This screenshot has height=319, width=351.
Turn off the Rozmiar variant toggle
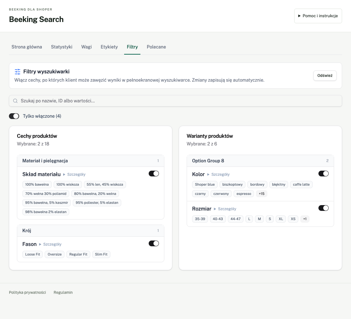[324, 208]
